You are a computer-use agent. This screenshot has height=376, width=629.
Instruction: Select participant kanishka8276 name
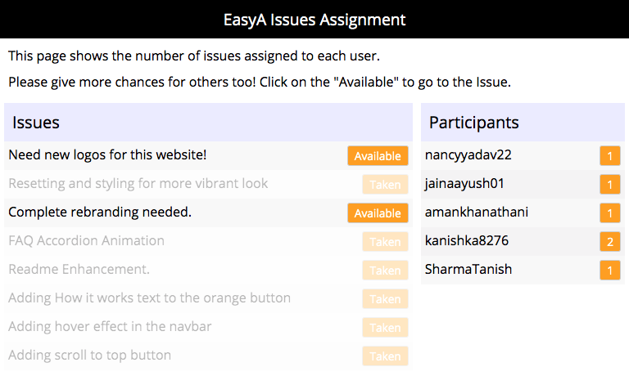467,240
